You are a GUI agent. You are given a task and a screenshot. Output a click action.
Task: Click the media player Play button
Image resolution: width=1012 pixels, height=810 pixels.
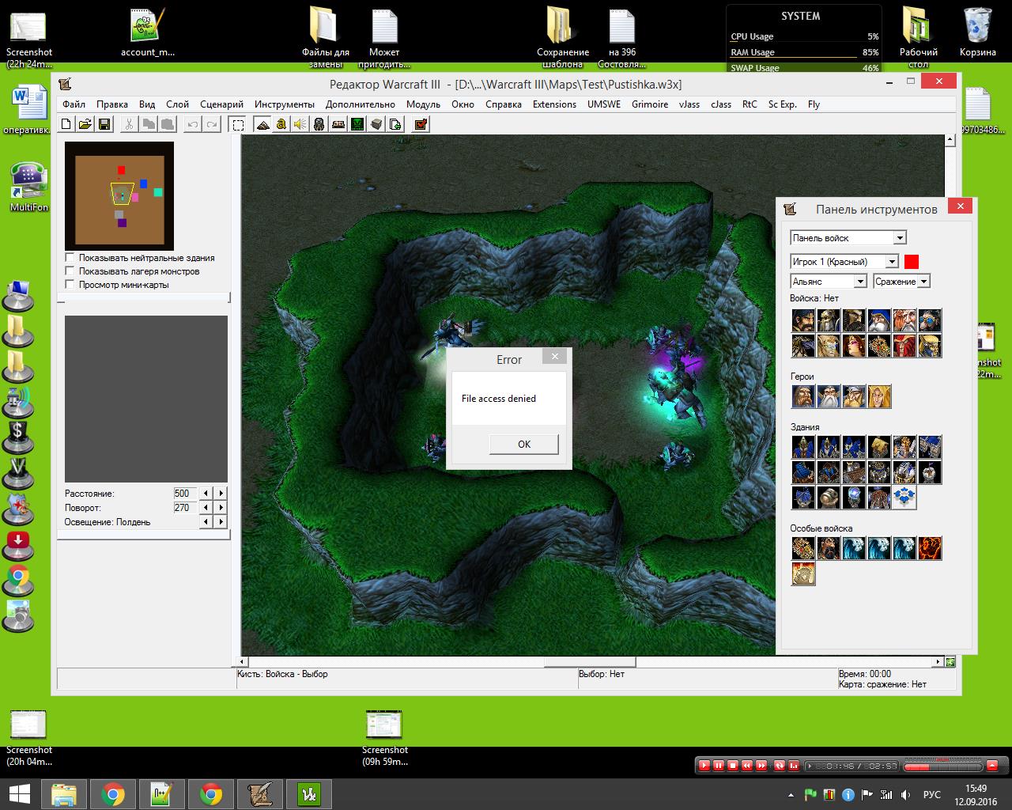click(704, 766)
